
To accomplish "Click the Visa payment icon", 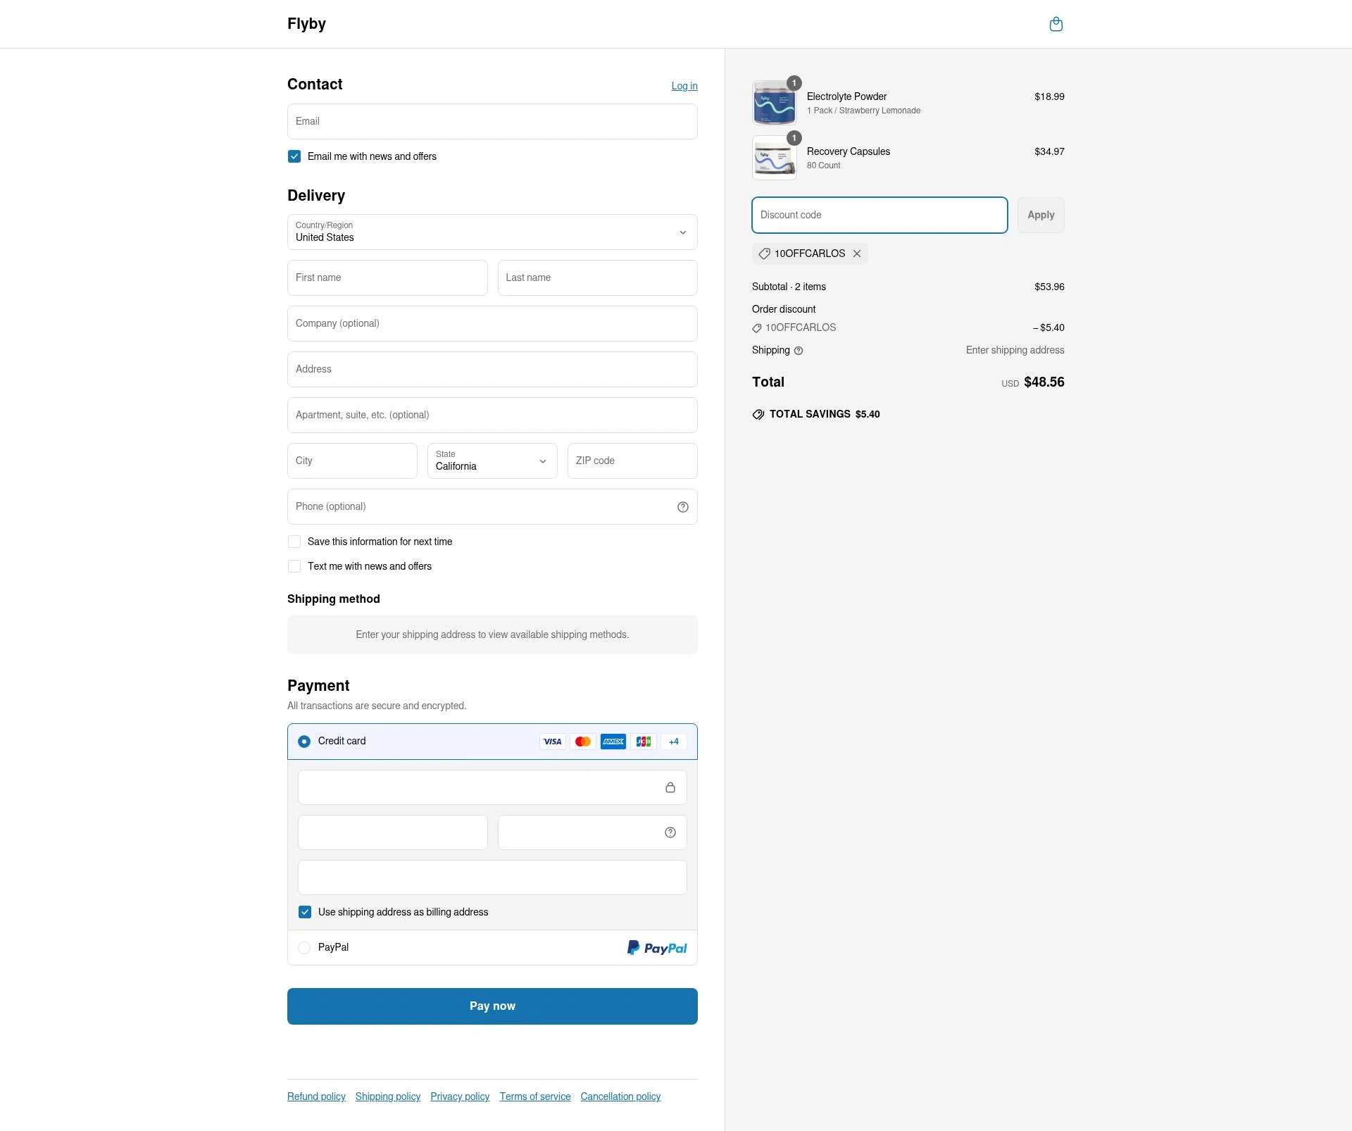I will [x=552, y=741].
